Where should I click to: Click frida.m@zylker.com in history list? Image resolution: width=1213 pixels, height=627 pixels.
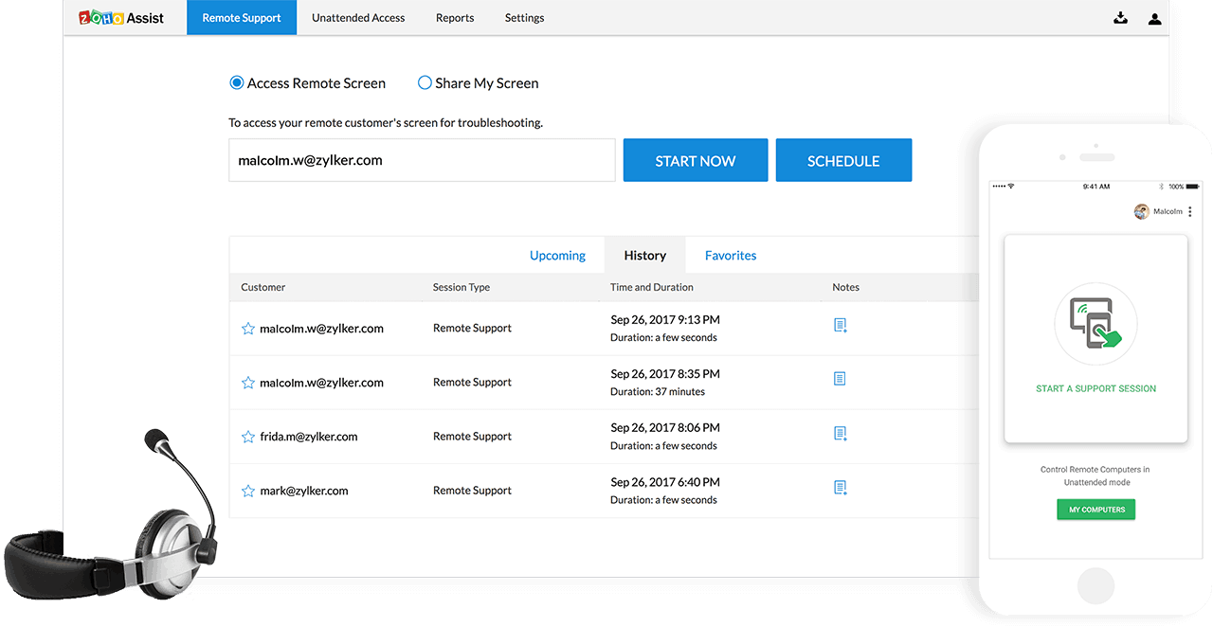click(309, 437)
